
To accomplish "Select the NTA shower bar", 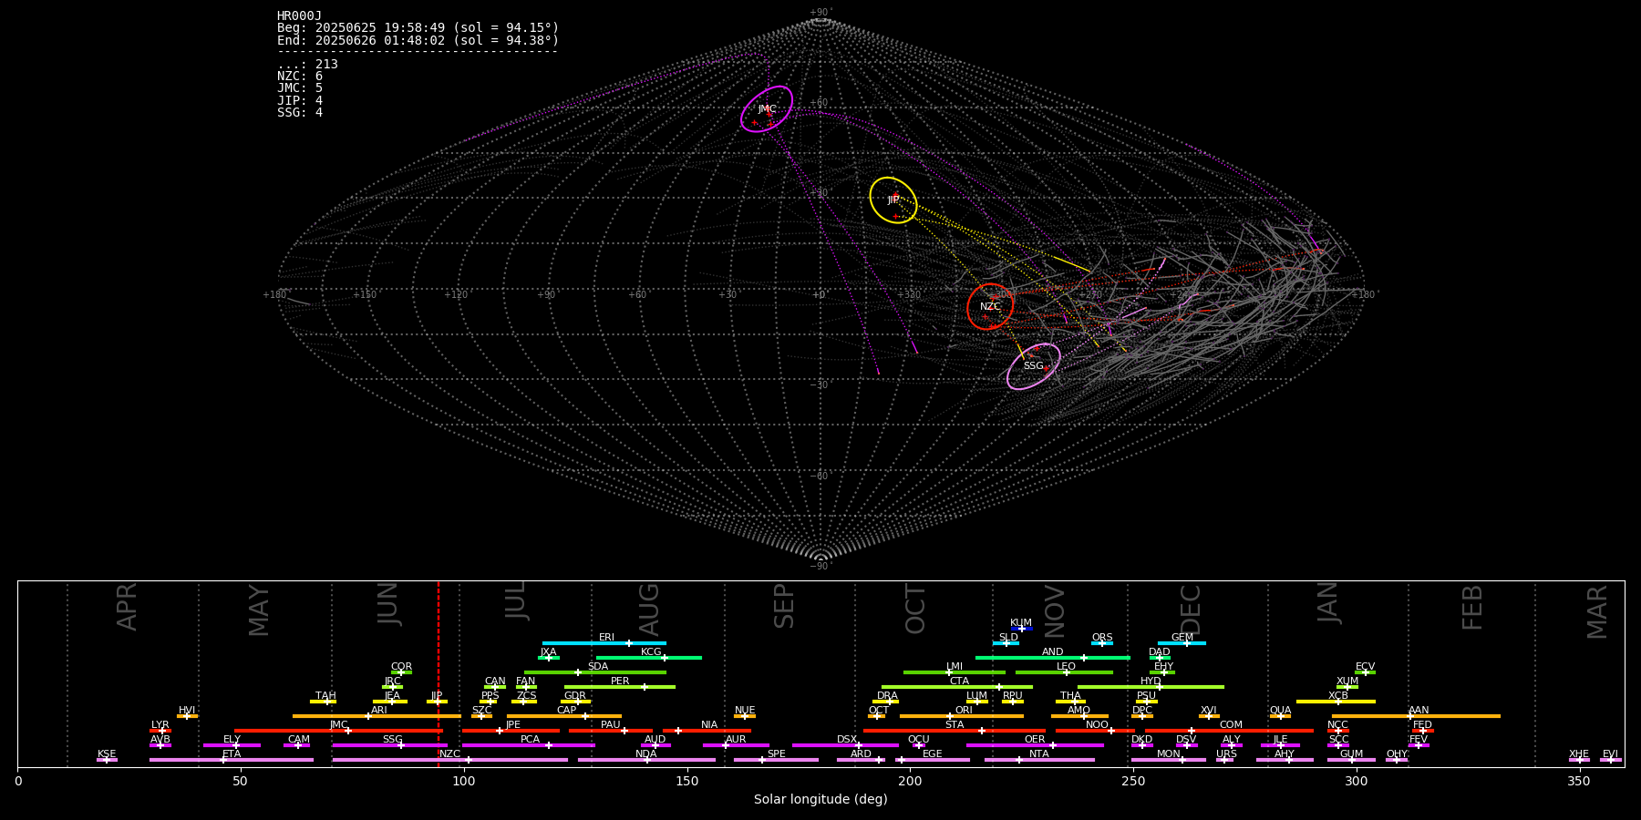I will click(1039, 760).
